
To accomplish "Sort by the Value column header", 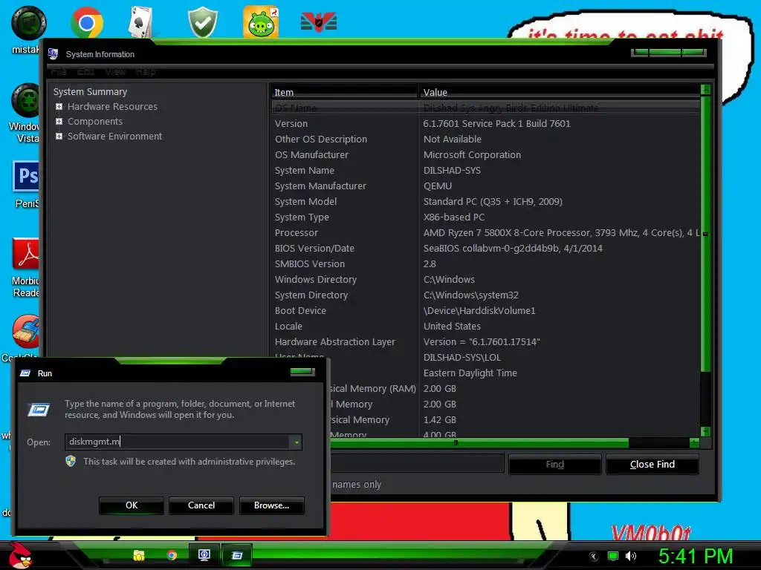I will click(559, 92).
